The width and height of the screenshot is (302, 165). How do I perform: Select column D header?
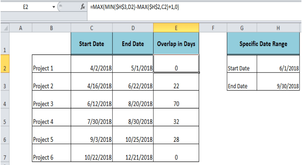(133, 28)
